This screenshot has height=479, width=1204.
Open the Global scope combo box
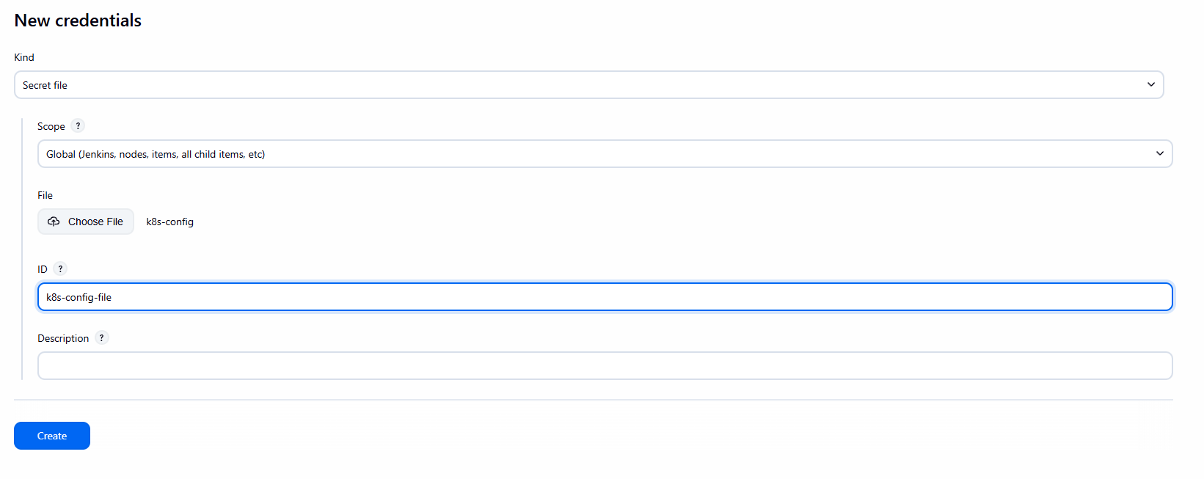602,154
